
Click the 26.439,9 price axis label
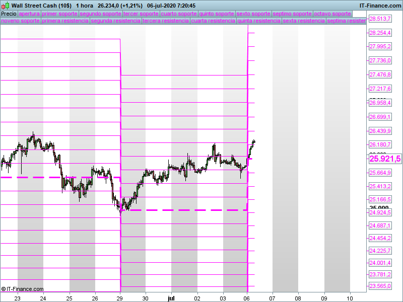point(380,131)
